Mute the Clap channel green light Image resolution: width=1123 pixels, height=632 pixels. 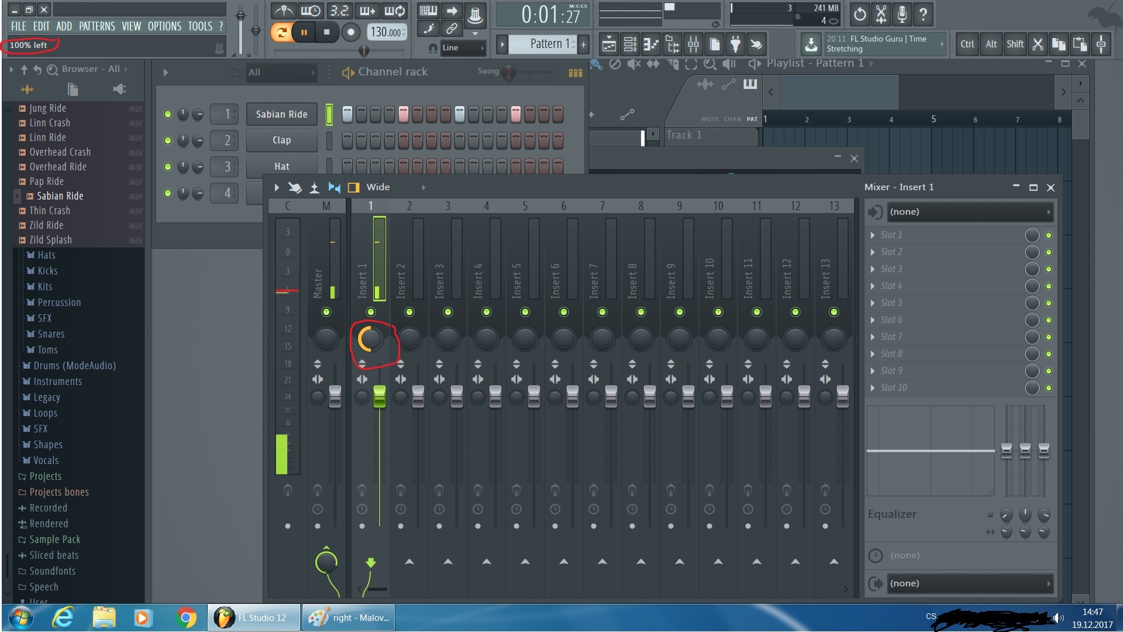pos(168,140)
